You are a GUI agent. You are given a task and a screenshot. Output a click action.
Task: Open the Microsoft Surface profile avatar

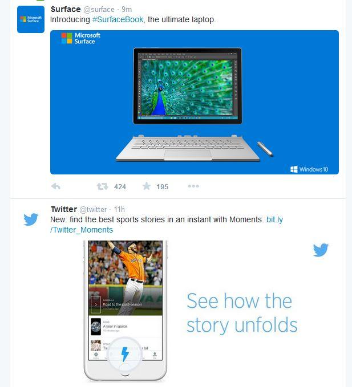[31, 19]
